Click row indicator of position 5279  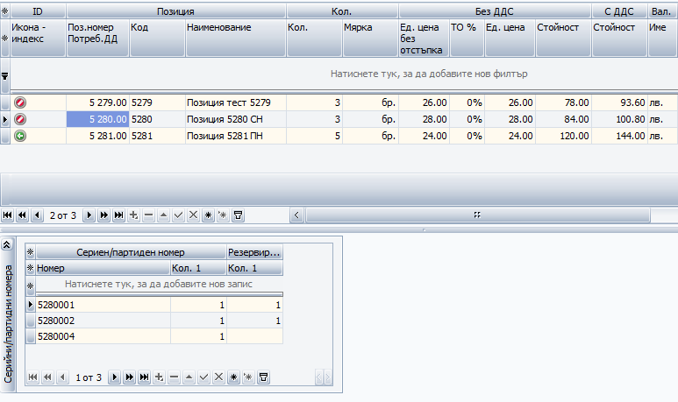coord(5,102)
